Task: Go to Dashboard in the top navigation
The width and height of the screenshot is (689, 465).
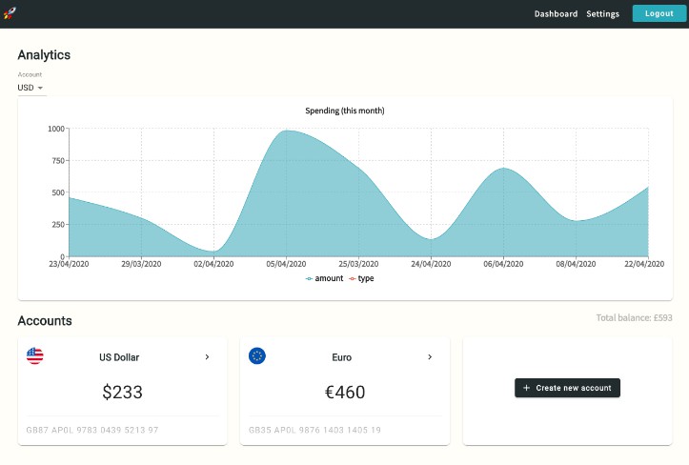Action: point(556,14)
